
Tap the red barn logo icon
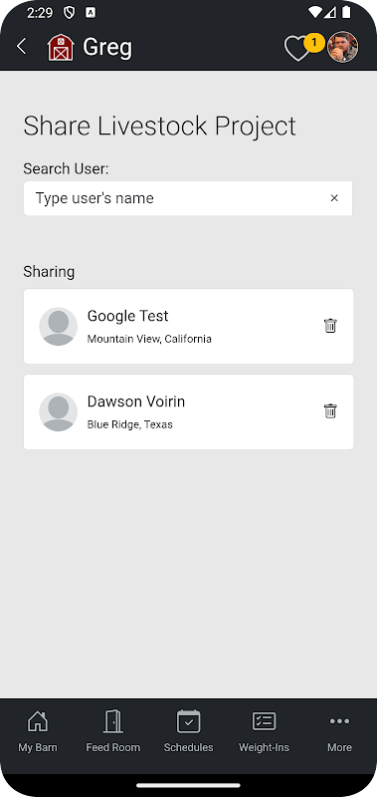click(61, 48)
